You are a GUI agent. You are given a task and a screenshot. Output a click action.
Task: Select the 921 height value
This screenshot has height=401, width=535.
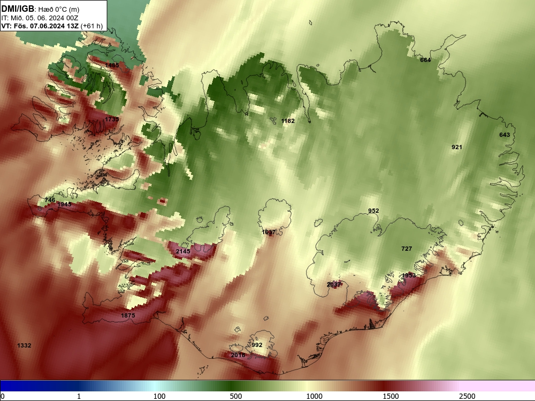[x=456, y=148]
